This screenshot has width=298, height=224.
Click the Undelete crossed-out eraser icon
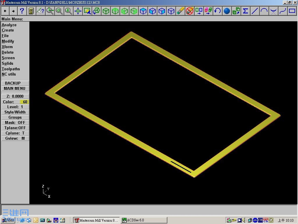tap(190, 11)
